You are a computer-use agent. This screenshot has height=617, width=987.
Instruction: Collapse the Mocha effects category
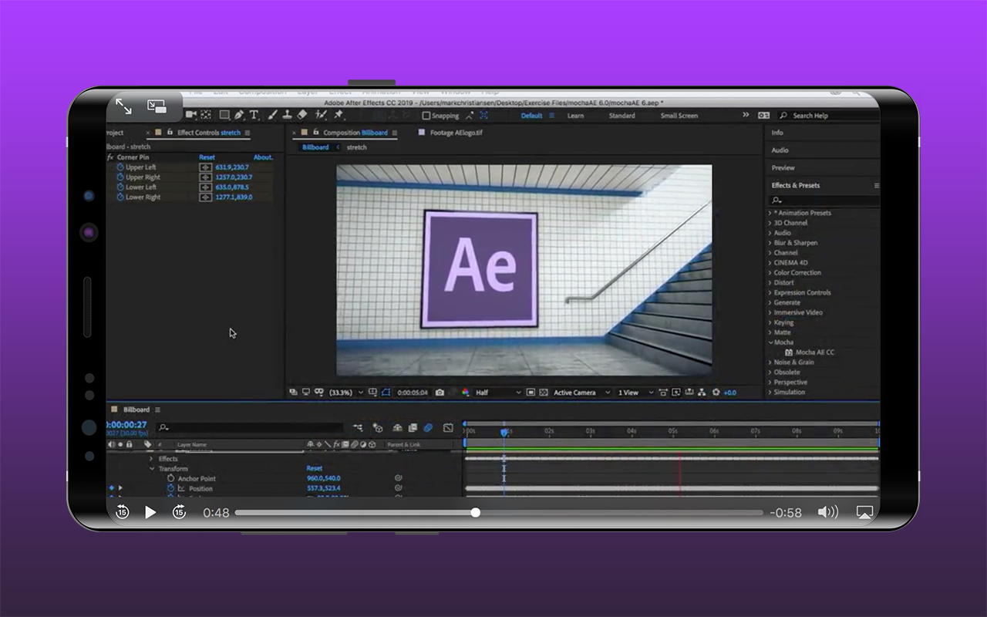coord(770,342)
